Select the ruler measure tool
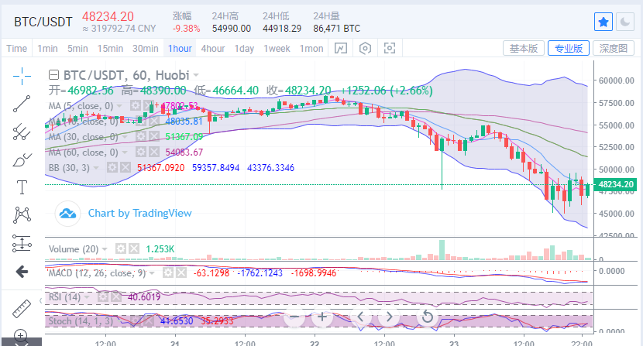Viewport: 643px width, 346px height. [22, 309]
